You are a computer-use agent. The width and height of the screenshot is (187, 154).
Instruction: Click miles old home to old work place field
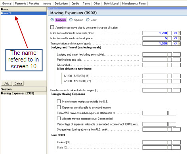point(157,38)
